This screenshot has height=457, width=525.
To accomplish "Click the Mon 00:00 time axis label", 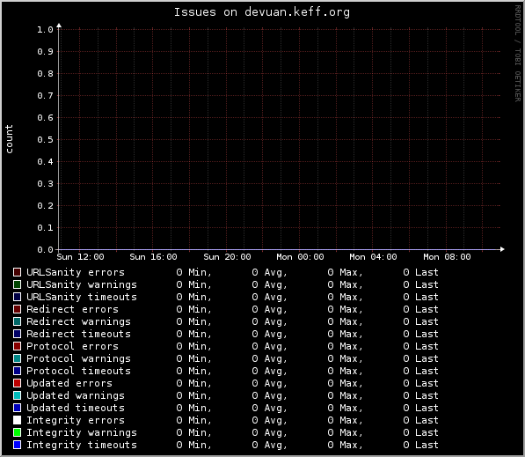I will (x=300, y=257).
